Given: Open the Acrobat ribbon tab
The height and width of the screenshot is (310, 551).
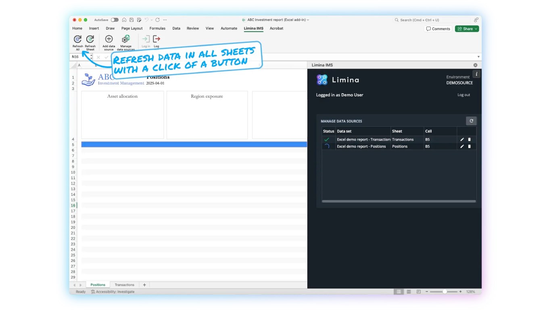Looking at the screenshot, I should 276,28.
